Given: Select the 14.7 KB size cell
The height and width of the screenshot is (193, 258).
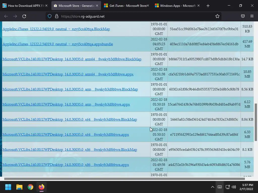Looking at the screenshot, I should coord(247,59).
